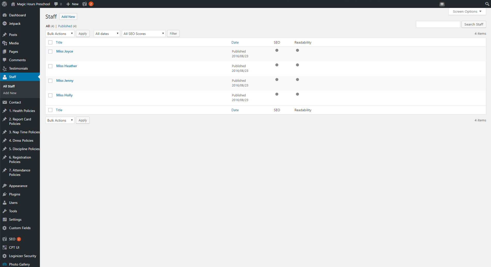Click the SEO sidebar icon with notification badge
The height and width of the screenshot is (267, 491).
[x=5, y=239]
